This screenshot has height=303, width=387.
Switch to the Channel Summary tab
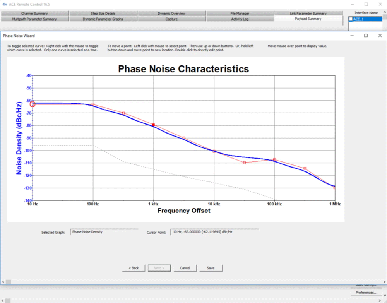34,14
